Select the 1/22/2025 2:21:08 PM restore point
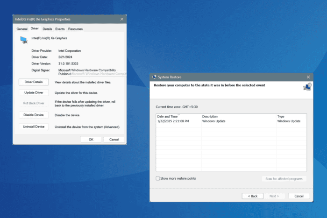Viewport: 327px width, 218px height. click(x=231, y=121)
